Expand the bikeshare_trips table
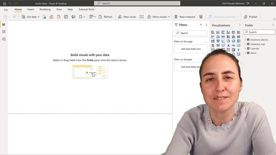The width and height of the screenshot is (276, 155). [245, 44]
